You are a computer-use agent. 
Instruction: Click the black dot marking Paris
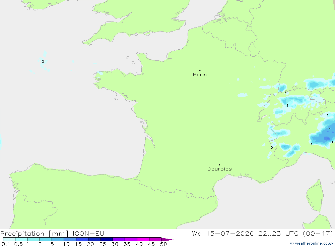pyautogui.click(x=200, y=70)
